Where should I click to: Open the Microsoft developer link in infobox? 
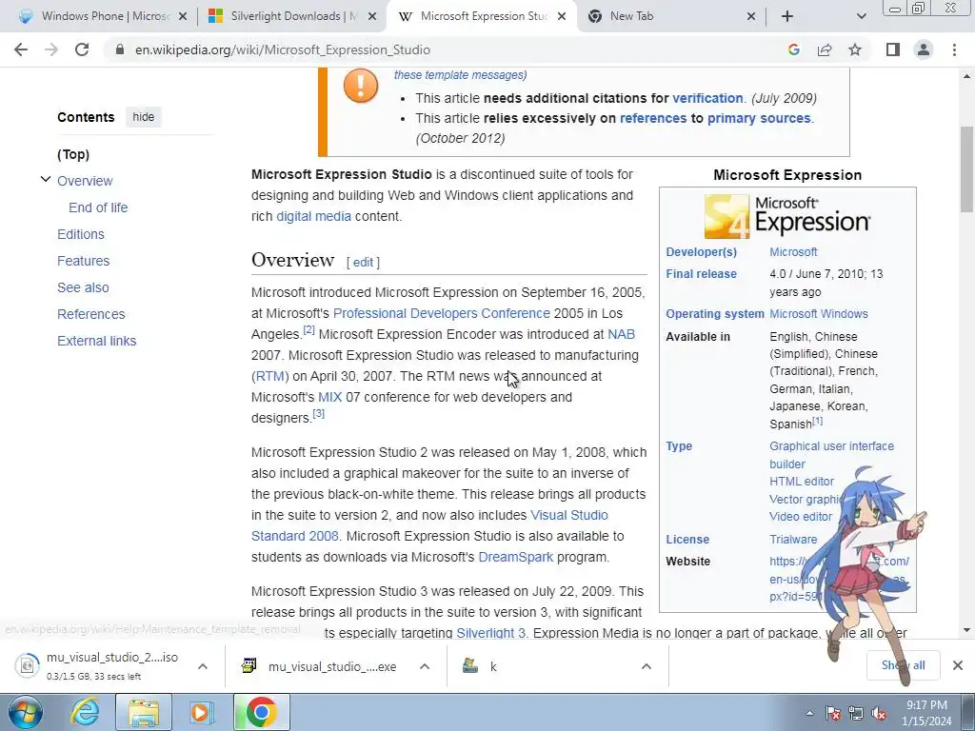tap(793, 251)
